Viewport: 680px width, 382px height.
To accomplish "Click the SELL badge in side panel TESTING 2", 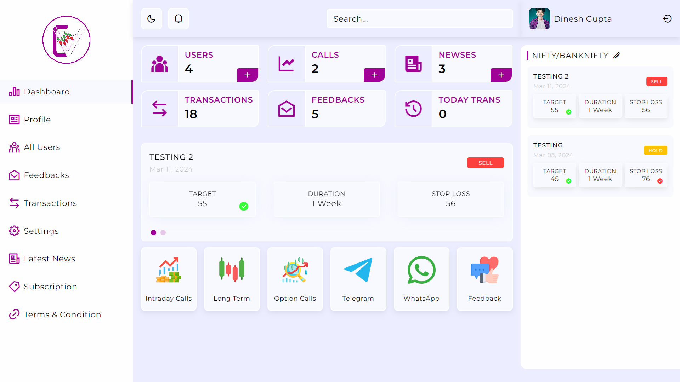I will coord(657,81).
